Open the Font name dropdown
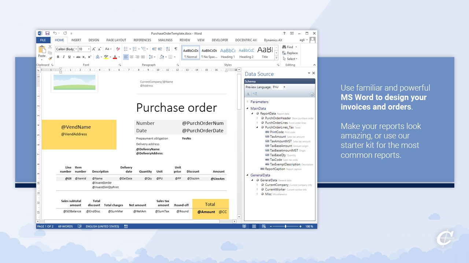Screen dimensions: 469x263 coord(76,49)
